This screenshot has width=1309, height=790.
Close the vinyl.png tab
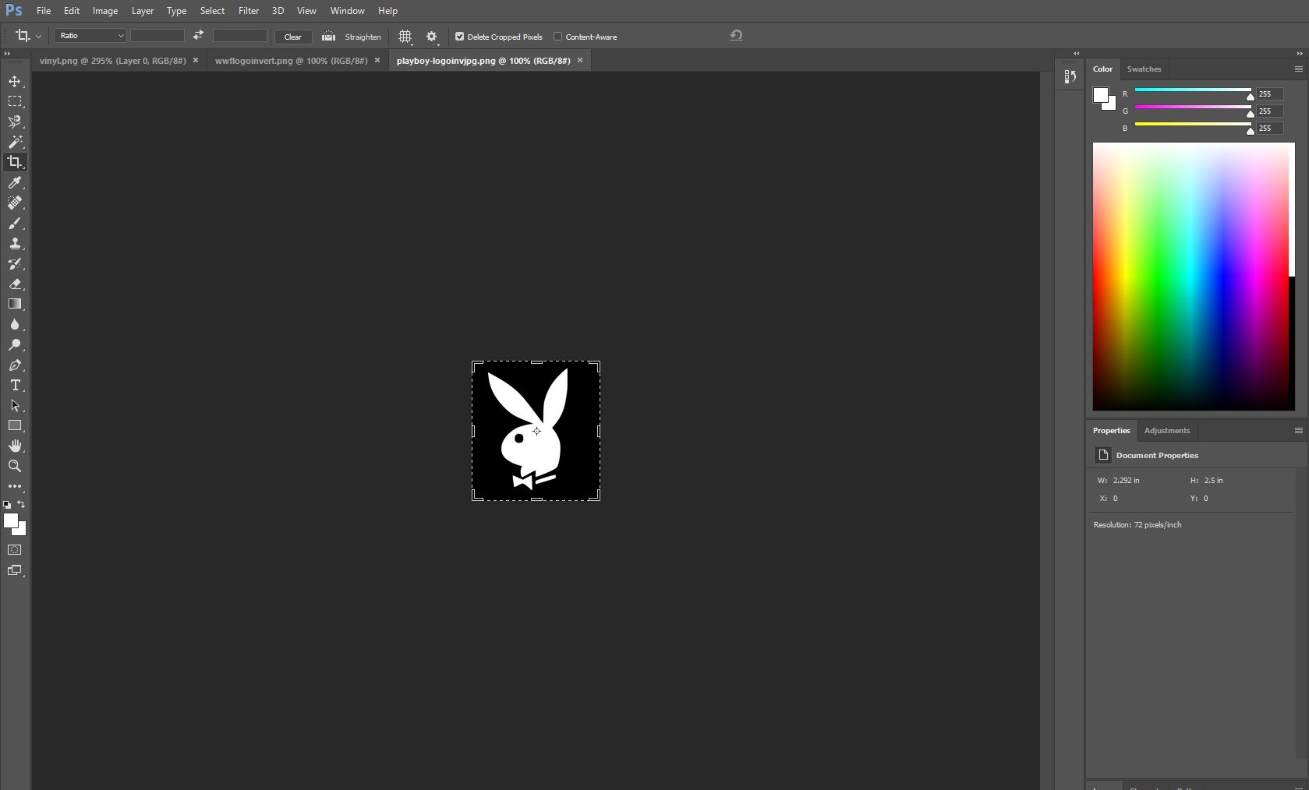coord(196,60)
